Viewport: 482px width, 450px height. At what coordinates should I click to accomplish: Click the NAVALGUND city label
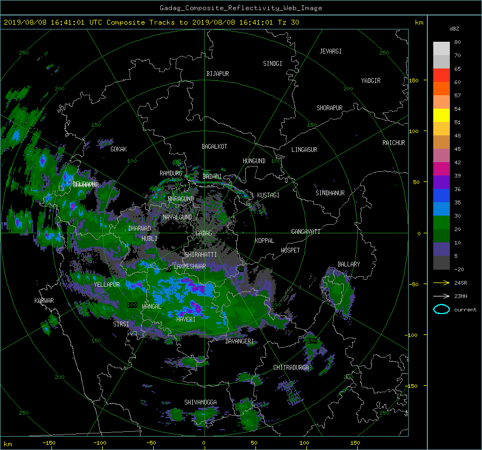[x=177, y=217]
